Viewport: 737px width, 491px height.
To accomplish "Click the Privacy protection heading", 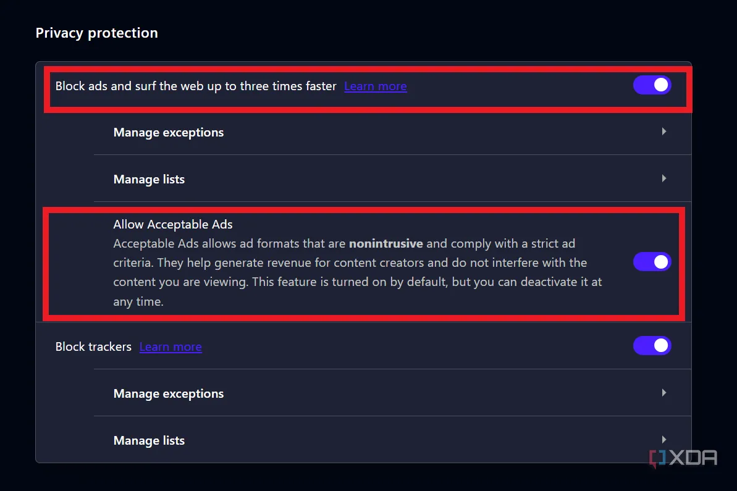I will 97,33.
